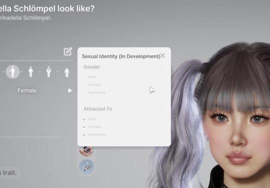Image resolution: width=270 pixels, height=188 pixels.
Task: Click the round zzz sleep trait icon
Action: pos(86,167)
